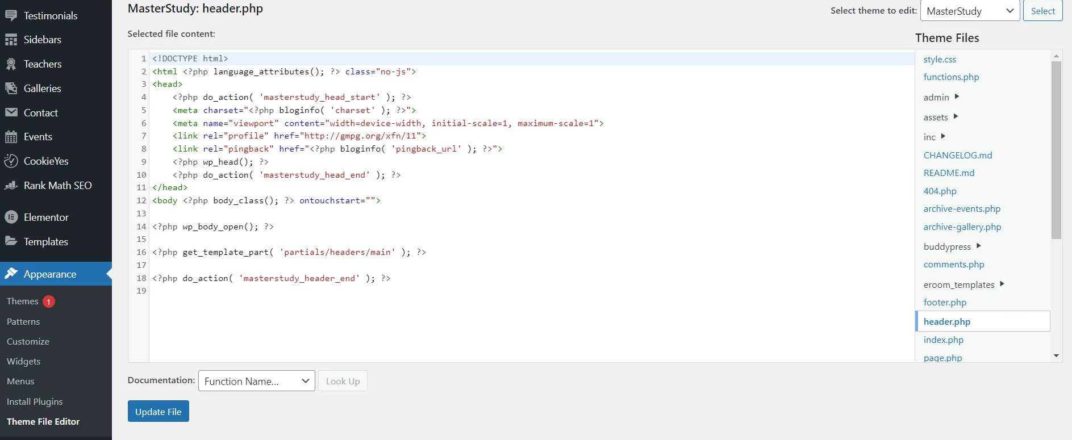The image size is (1072, 440).
Task: Open archive-events.php file
Action: 962,208
